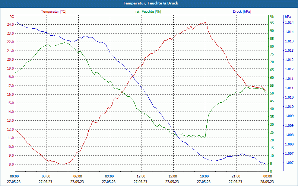Click the '12,0' temperature axis value
Viewport: 298px width, 186px height.
pos(10,129)
